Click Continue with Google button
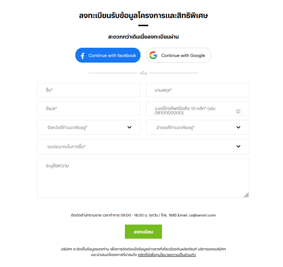 coord(179,55)
